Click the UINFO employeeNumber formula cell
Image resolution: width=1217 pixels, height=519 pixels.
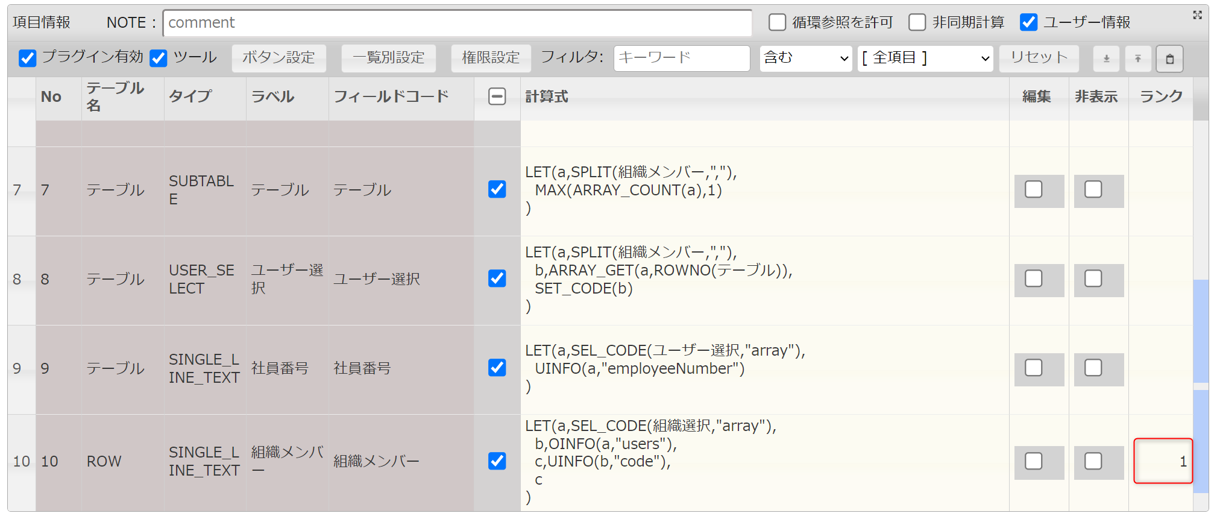click(x=765, y=369)
